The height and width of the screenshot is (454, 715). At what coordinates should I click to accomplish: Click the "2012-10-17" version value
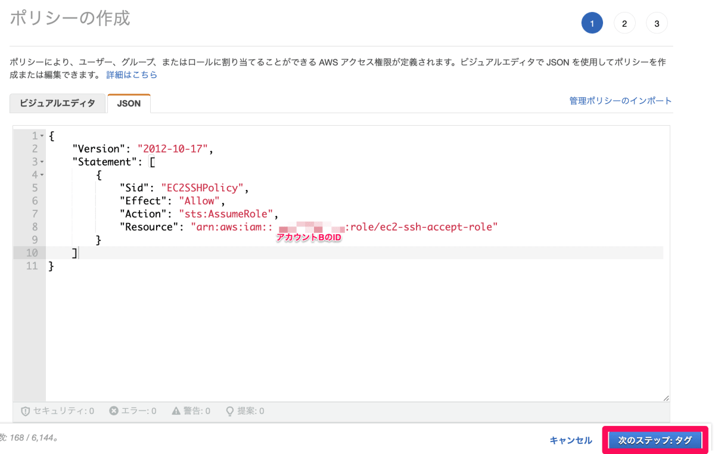pyautogui.click(x=173, y=149)
